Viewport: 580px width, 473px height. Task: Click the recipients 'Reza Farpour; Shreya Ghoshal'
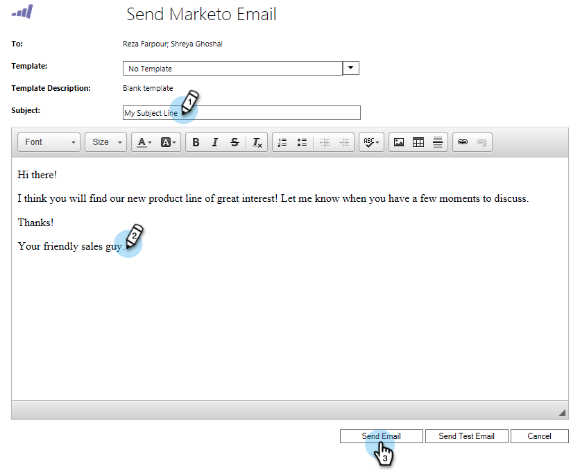click(172, 44)
